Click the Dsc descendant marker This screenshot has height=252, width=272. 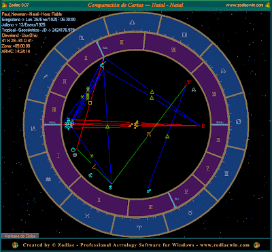point(220,124)
